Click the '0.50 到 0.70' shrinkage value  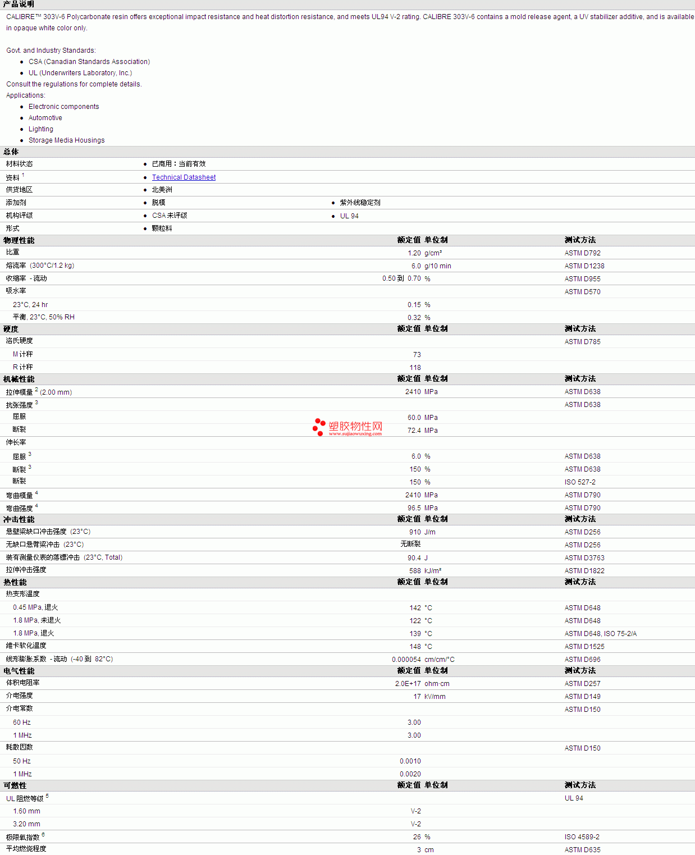[401, 278]
